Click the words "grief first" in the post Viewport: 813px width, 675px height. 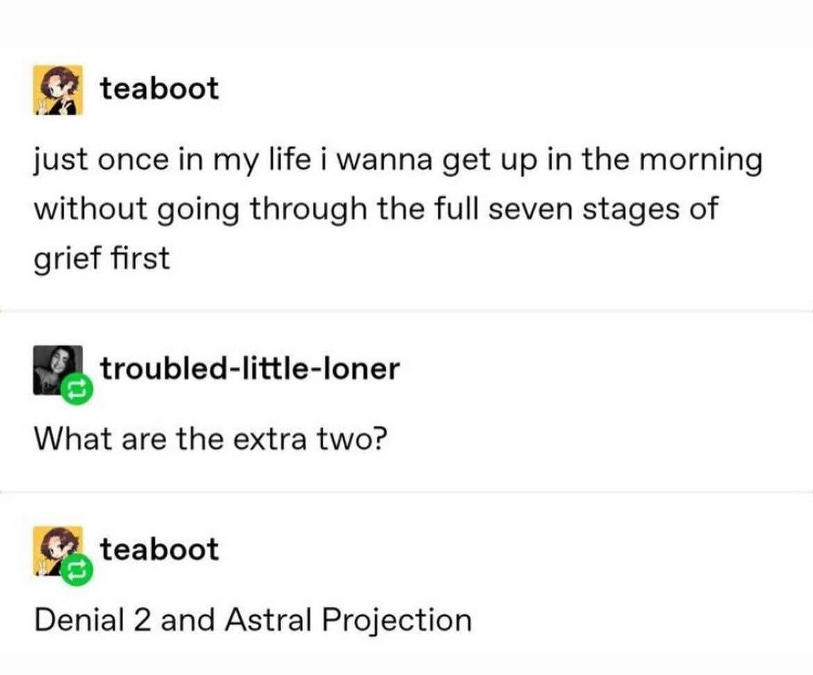101,259
